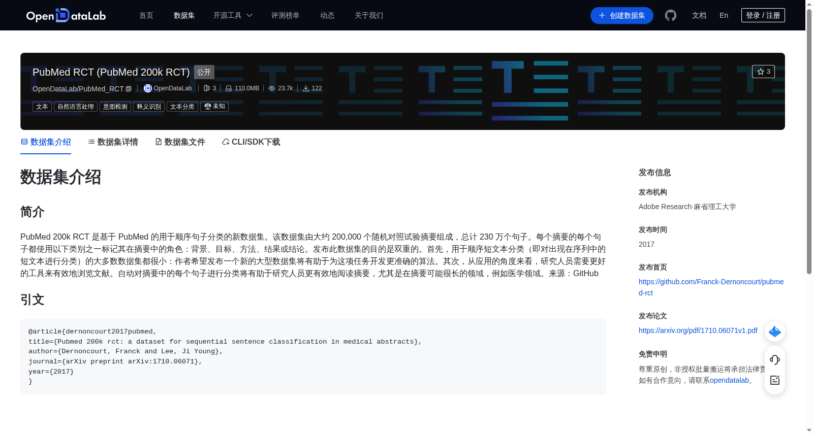The image size is (813, 435).
Task: Click the citation BibTeX code block
Action: [313, 357]
